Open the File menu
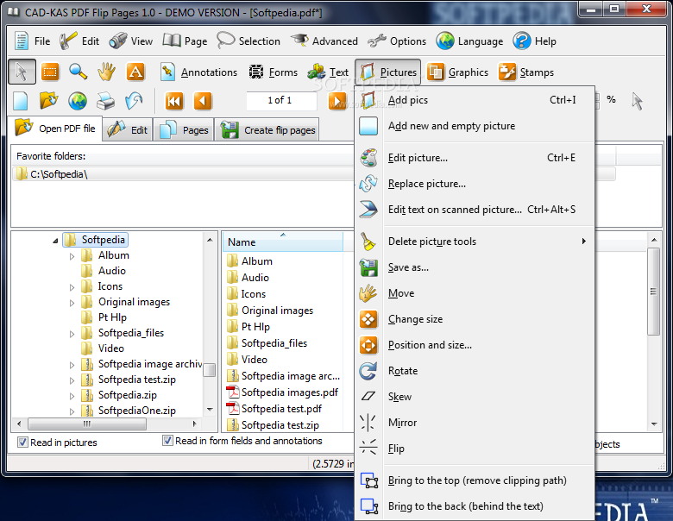The width and height of the screenshot is (673, 521). pos(32,41)
